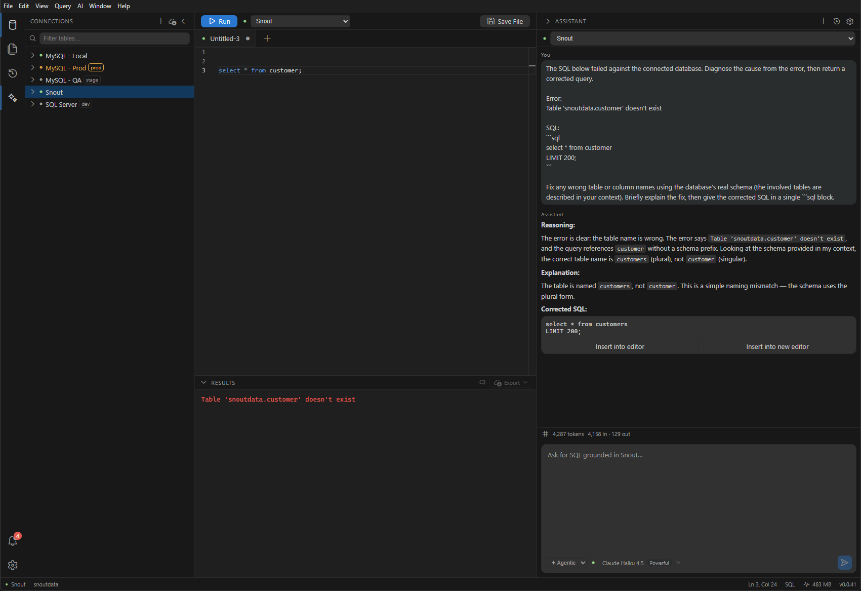
Task: Open the Edit menu
Action: (x=24, y=6)
